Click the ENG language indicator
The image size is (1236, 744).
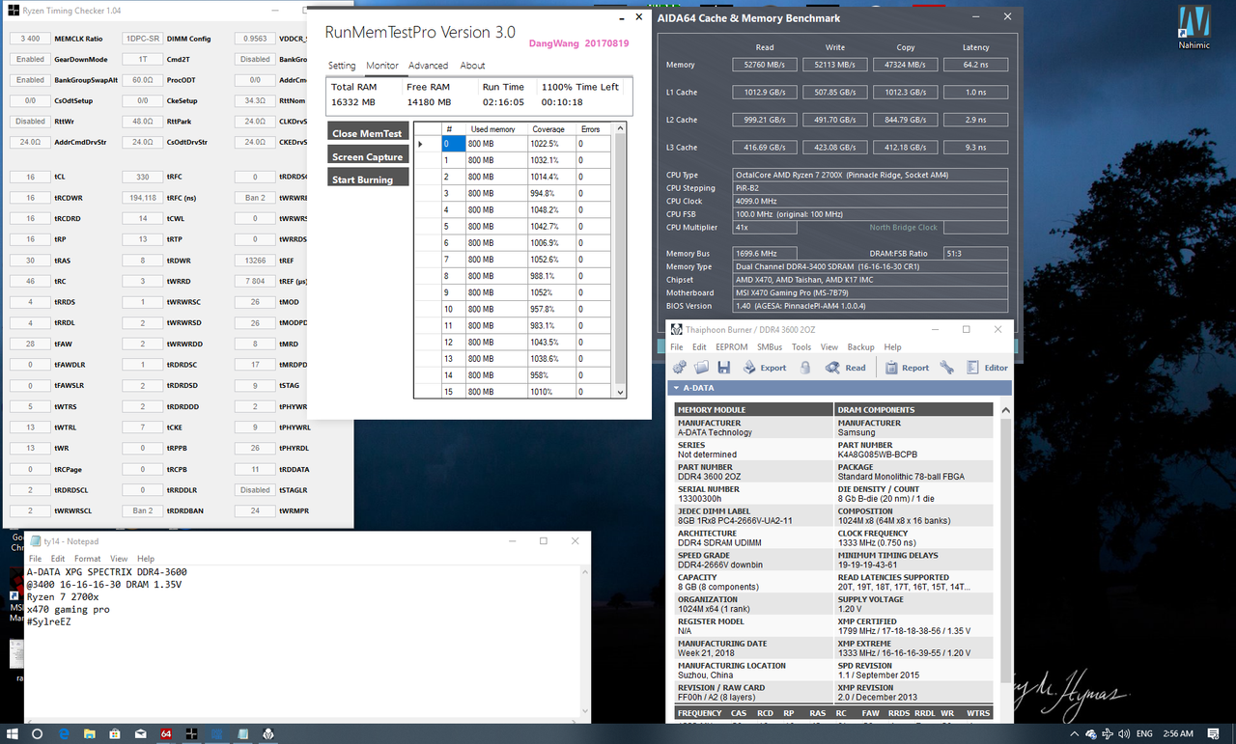1144,734
